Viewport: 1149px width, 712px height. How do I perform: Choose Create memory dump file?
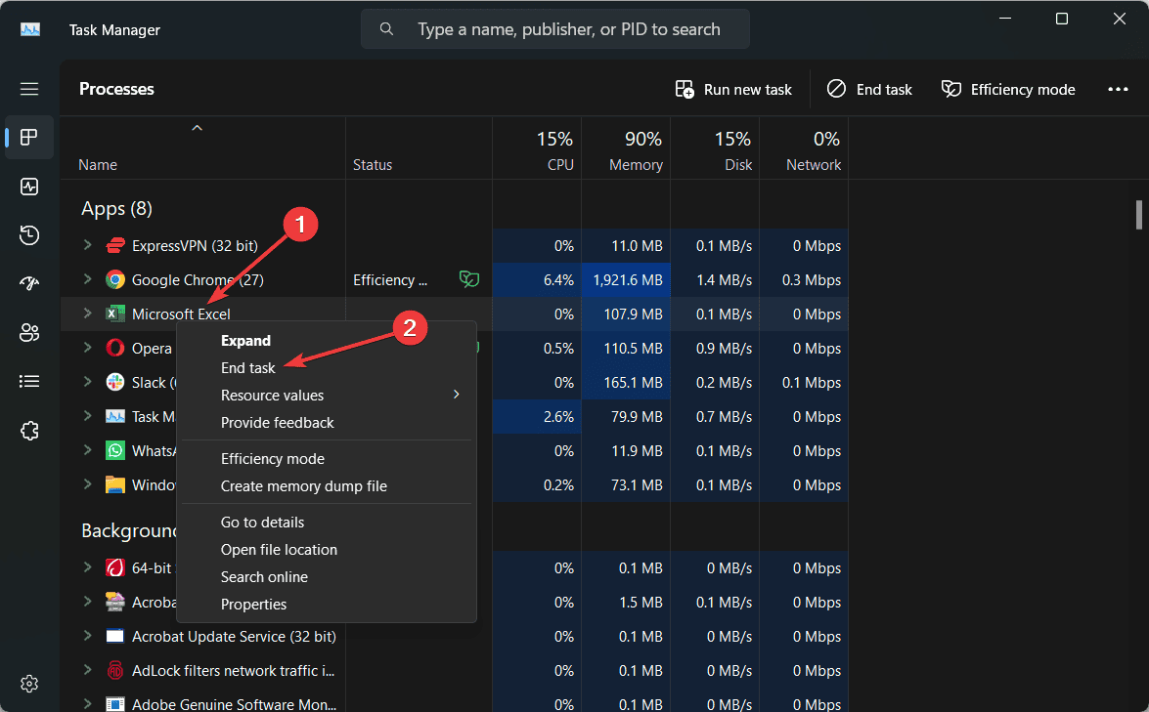[327, 485]
